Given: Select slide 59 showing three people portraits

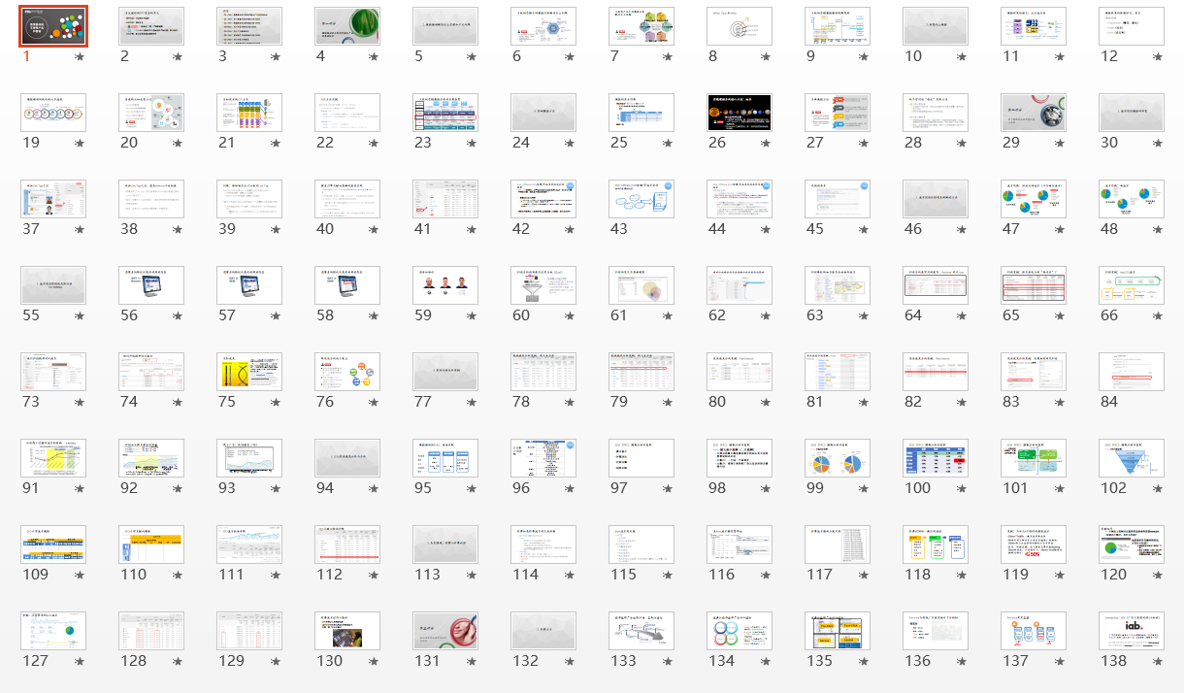Looking at the screenshot, I should click(445, 285).
